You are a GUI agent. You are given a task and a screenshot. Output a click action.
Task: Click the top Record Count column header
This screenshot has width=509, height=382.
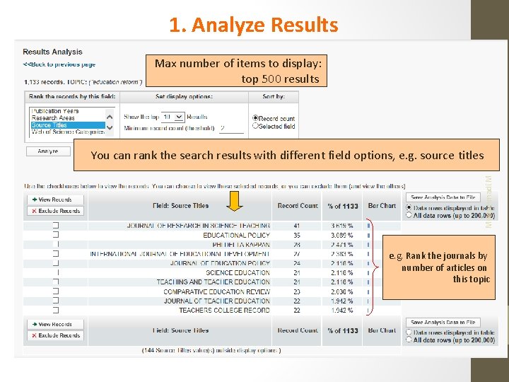pyautogui.click(x=298, y=206)
